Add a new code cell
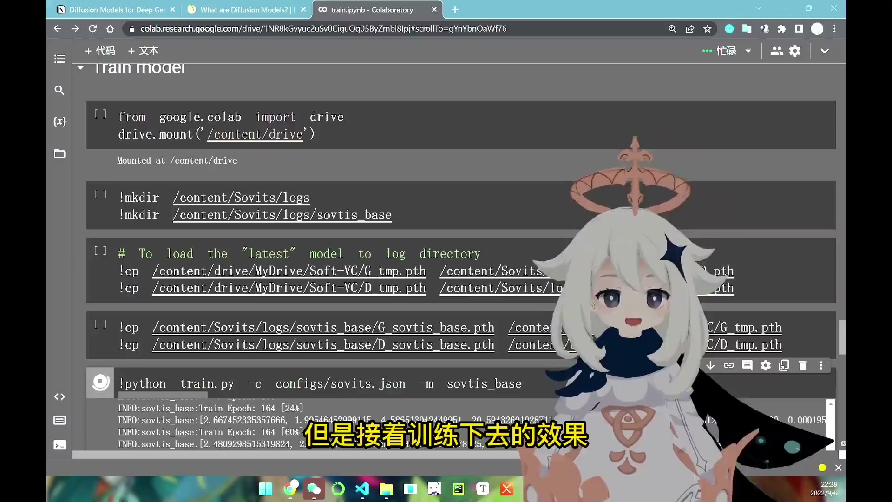This screenshot has height=502, width=892. (100, 51)
